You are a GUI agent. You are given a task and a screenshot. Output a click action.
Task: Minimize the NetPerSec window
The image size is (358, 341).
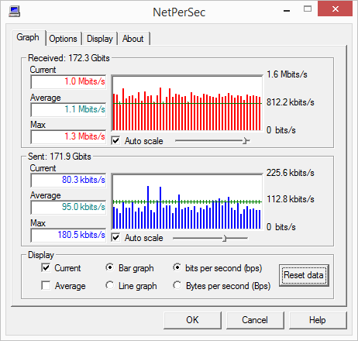(287, 11)
